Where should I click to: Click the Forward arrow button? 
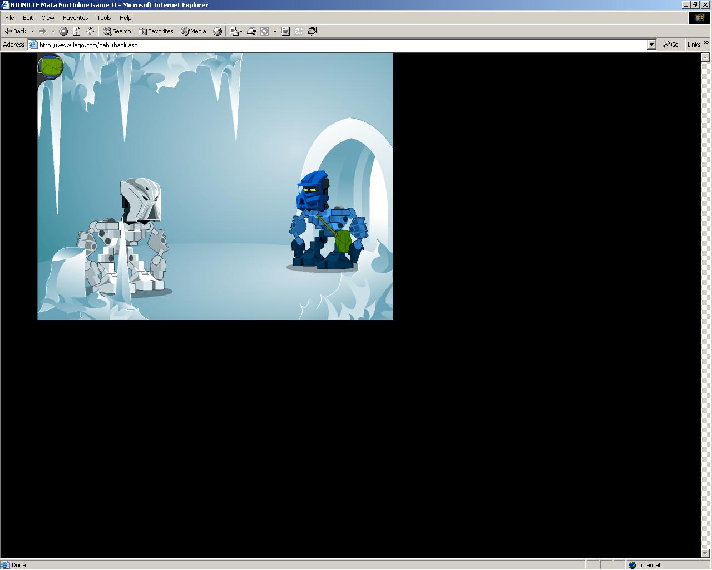42,31
